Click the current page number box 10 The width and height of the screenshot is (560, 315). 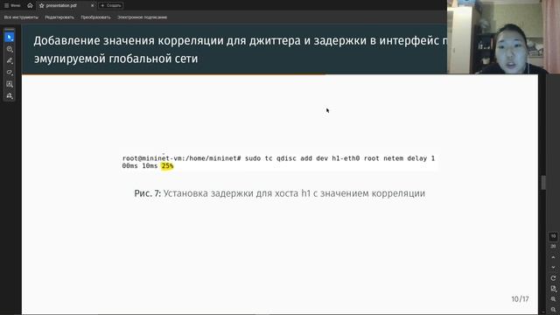pyautogui.click(x=553, y=236)
